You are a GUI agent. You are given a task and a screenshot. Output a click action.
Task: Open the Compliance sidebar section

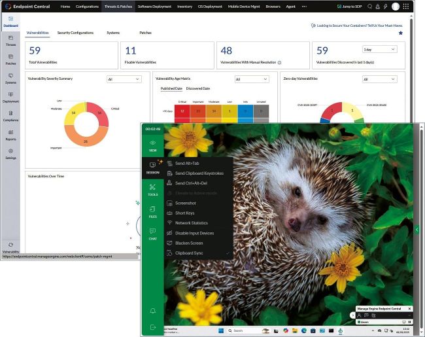click(10, 116)
